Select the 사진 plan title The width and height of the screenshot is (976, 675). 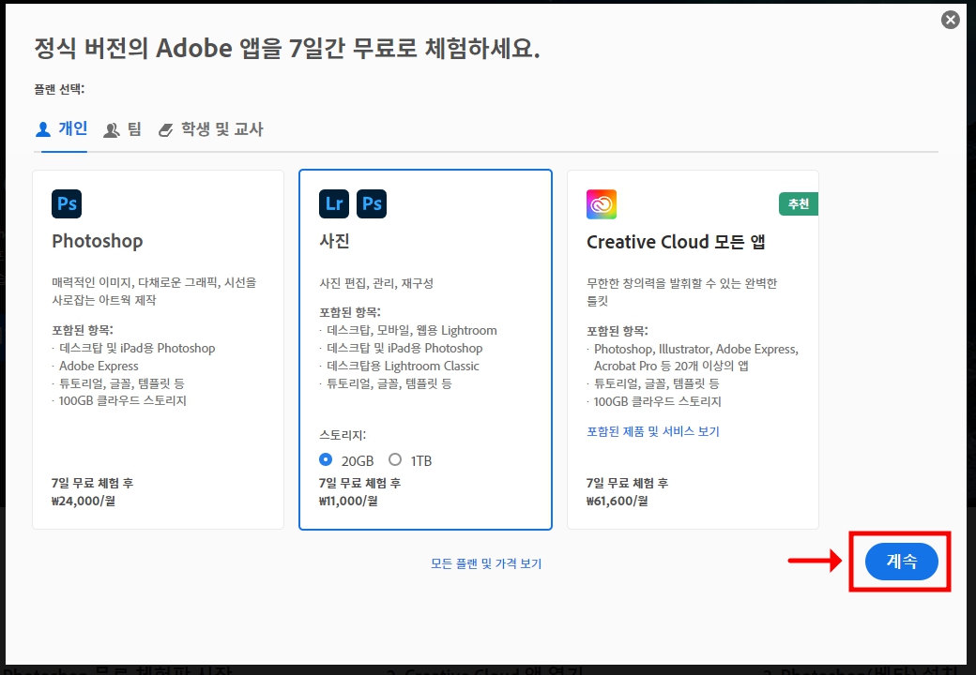pyautogui.click(x=334, y=241)
